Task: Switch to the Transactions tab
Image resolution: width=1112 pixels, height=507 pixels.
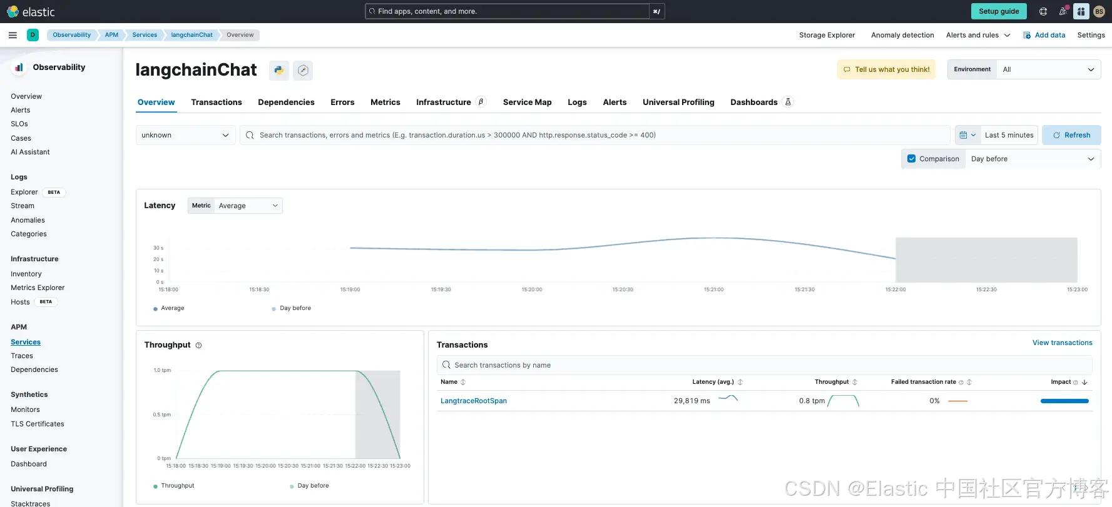Action: tap(217, 102)
